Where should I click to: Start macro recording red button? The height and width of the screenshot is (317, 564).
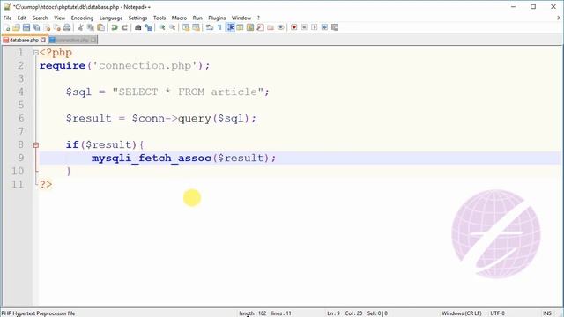point(293,27)
